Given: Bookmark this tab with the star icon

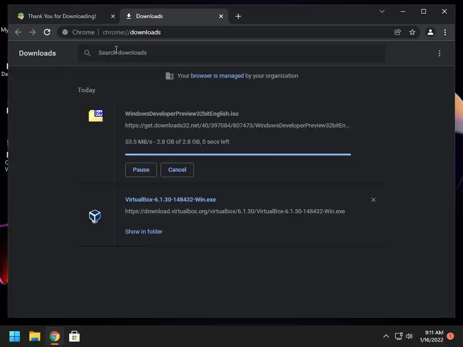Looking at the screenshot, I should coord(412,32).
